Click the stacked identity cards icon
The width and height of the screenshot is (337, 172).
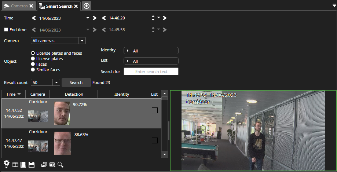click(x=44, y=165)
